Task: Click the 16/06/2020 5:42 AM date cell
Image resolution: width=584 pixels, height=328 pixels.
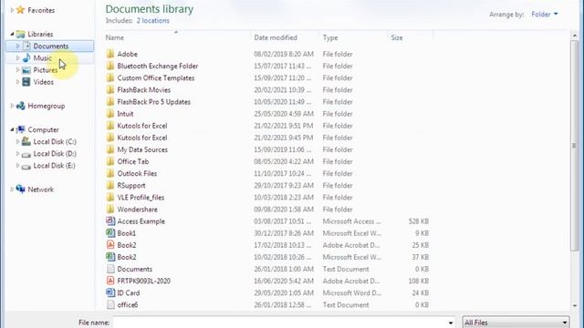Action: point(284,281)
